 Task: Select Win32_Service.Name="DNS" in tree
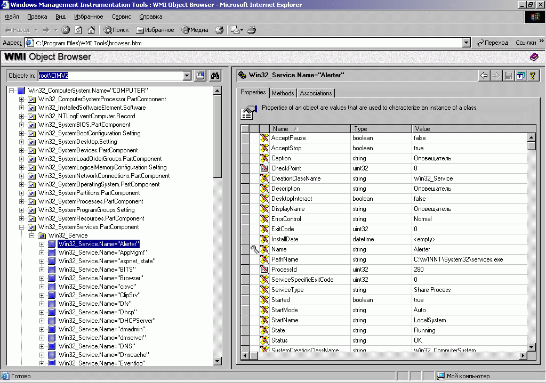point(97,346)
